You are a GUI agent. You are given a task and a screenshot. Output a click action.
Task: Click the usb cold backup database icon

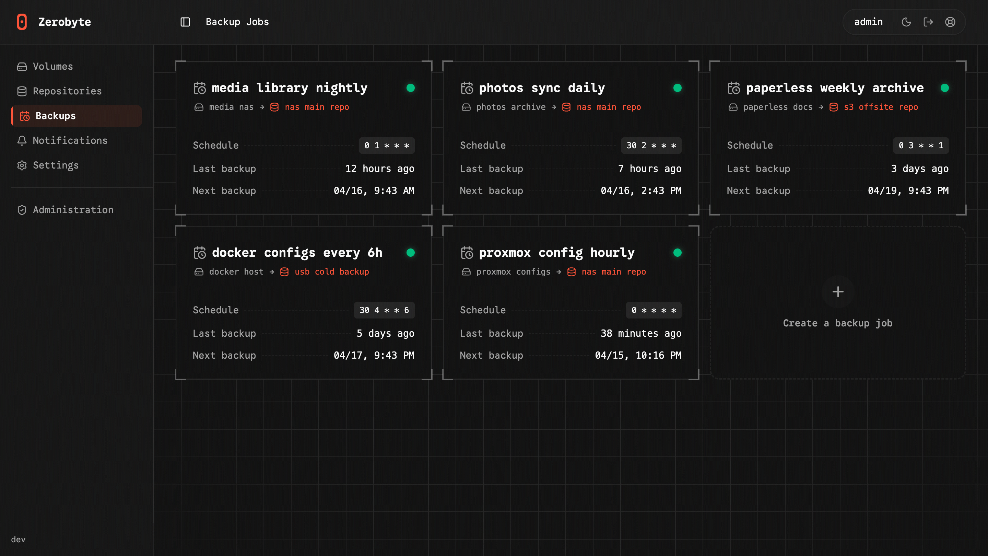click(284, 272)
